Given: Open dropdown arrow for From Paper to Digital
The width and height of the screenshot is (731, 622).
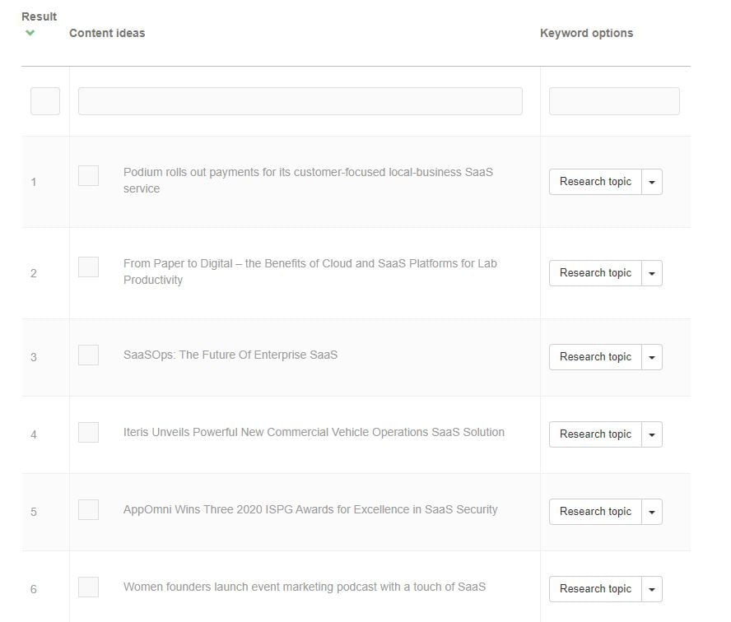Looking at the screenshot, I should click(x=652, y=273).
